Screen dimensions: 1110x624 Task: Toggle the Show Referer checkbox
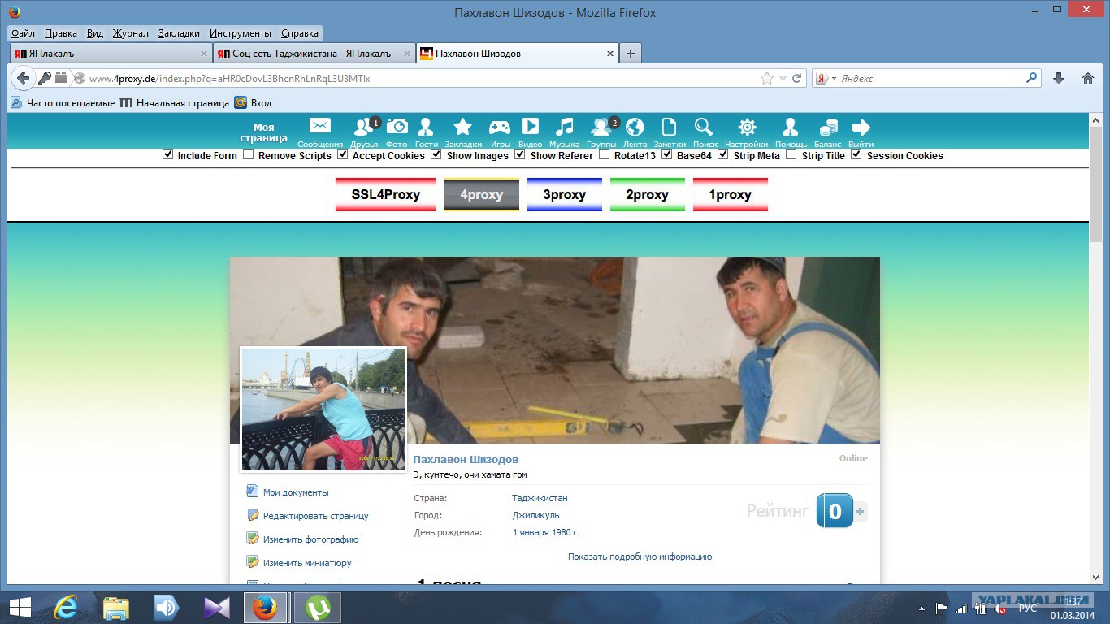(x=520, y=154)
